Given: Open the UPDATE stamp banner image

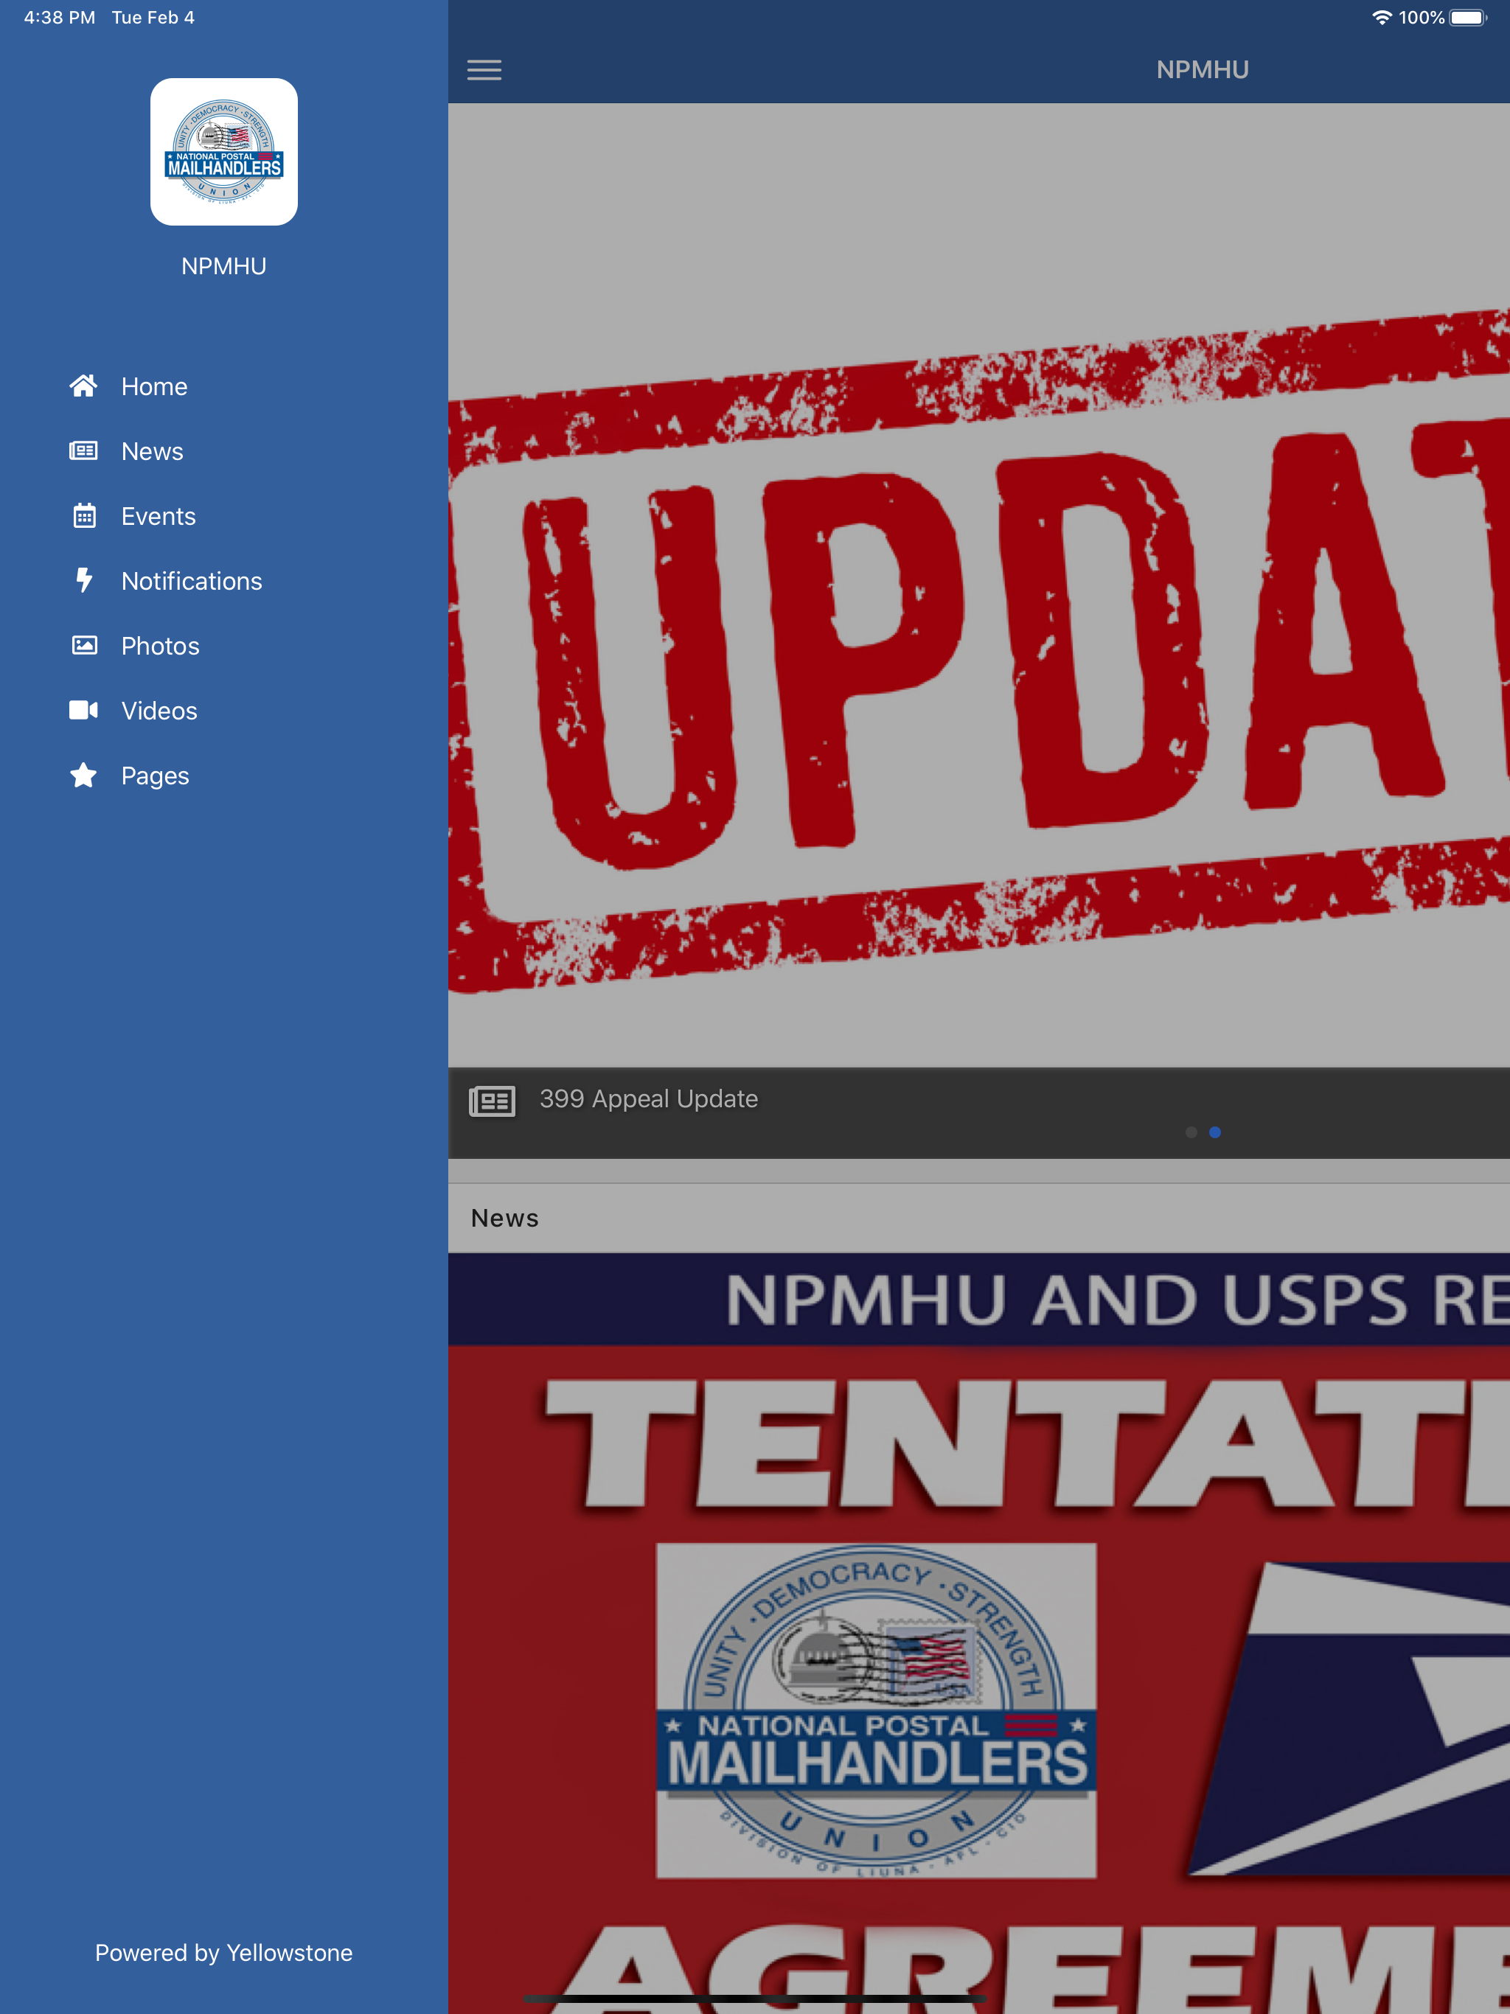Looking at the screenshot, I should (979, 585).
